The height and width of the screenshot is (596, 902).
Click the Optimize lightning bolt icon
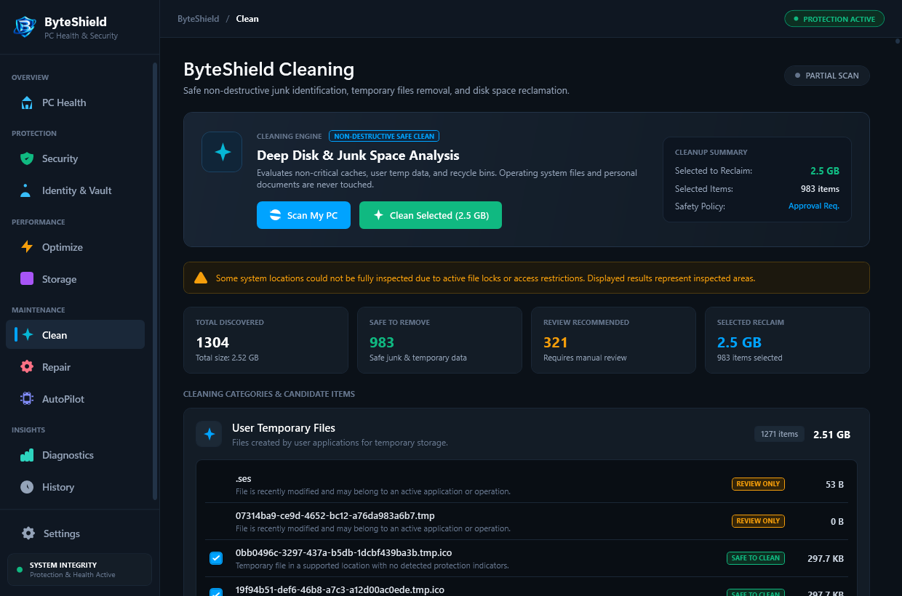[x=27, y=247]
